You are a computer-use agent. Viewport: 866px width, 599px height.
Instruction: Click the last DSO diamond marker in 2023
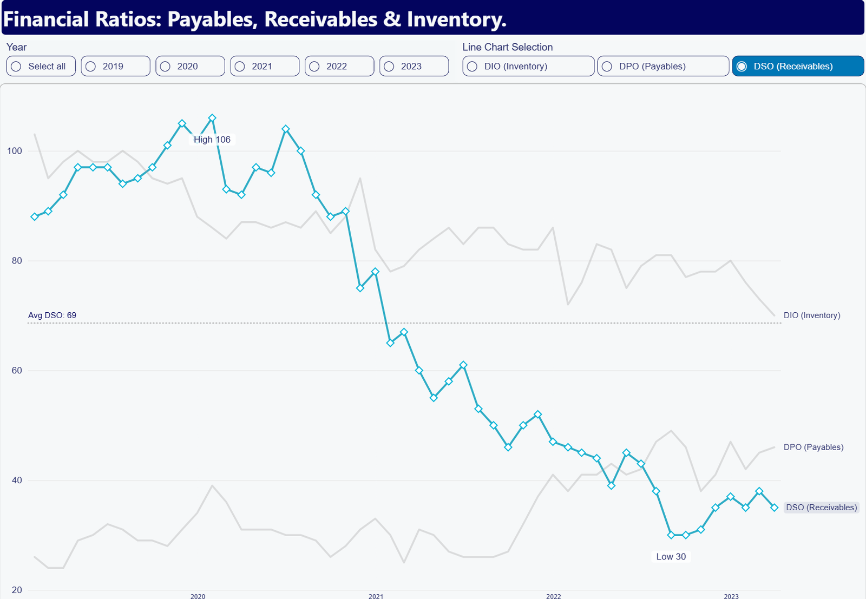[775, 508]
